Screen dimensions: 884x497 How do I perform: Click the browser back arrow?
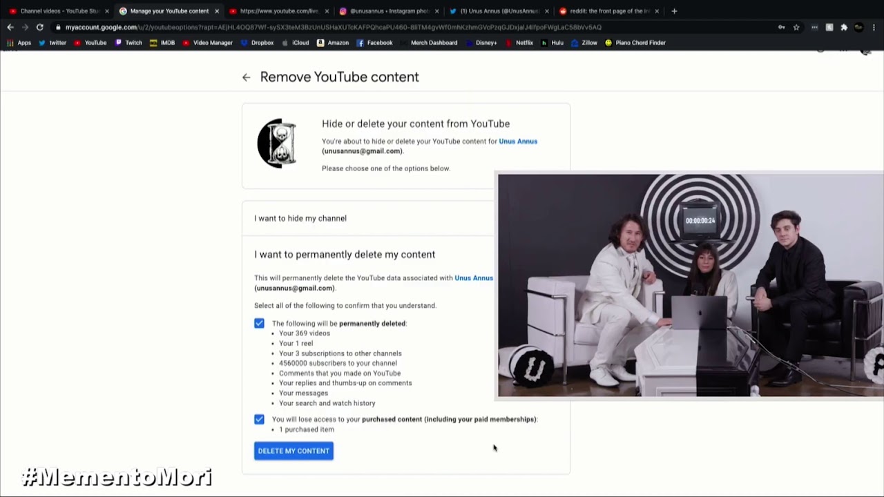coord(10,27)
